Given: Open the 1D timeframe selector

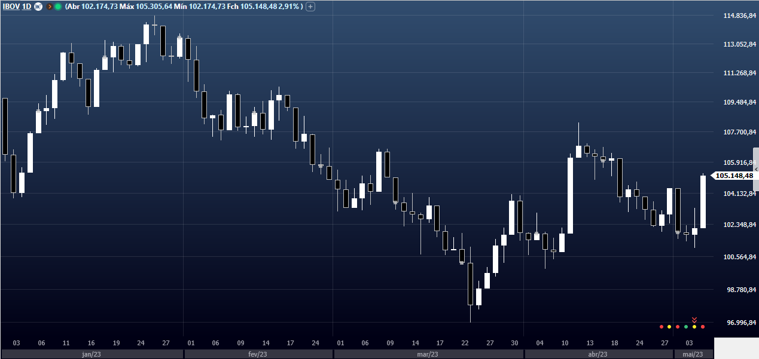Looking at the screenshot, I should 27,7.
